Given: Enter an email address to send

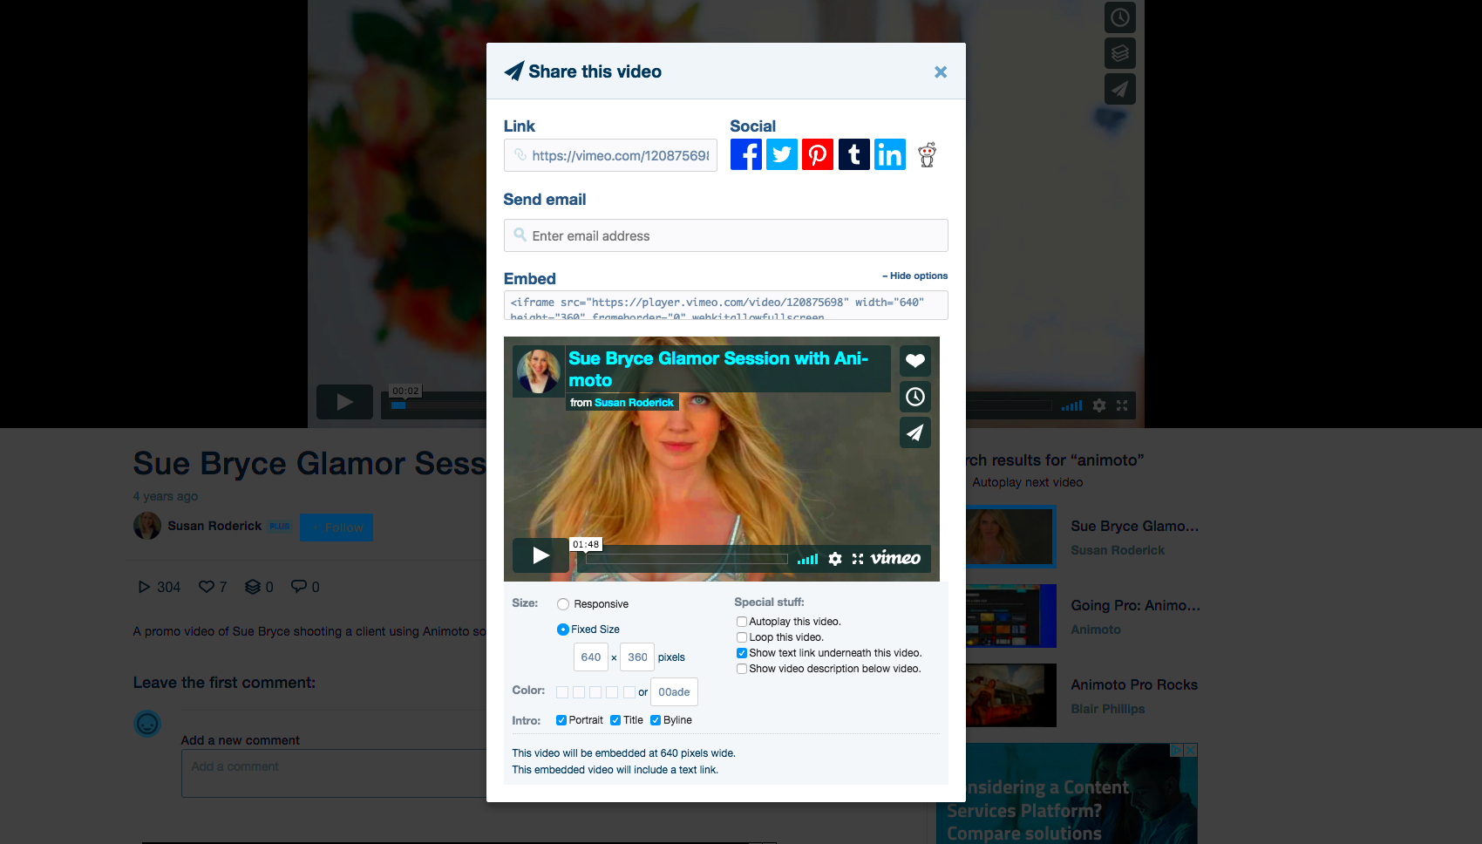Looking at the screenshot, I should [x=725, y=235].
